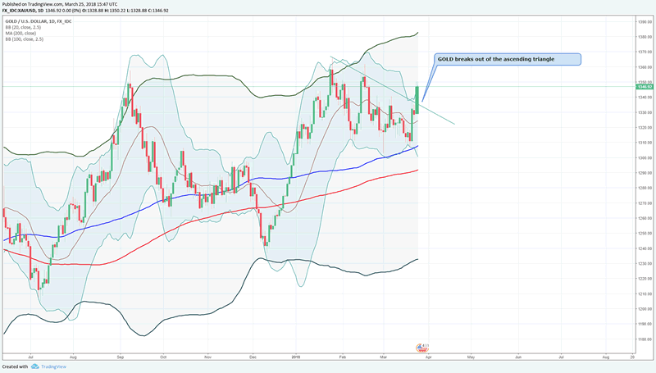Click the 'Published on TradingView.com' header line
Screen dimensions: 656x373
(x=60, y=4)
